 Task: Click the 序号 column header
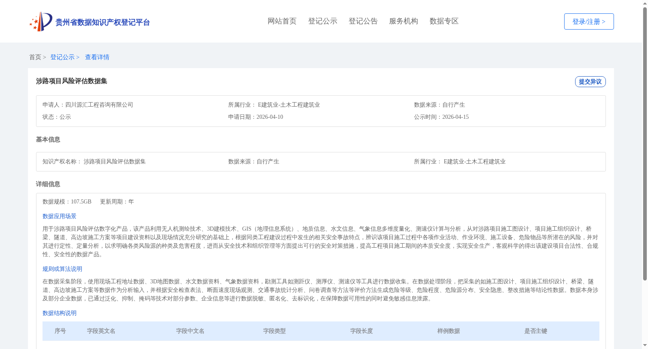click(60, 331)
